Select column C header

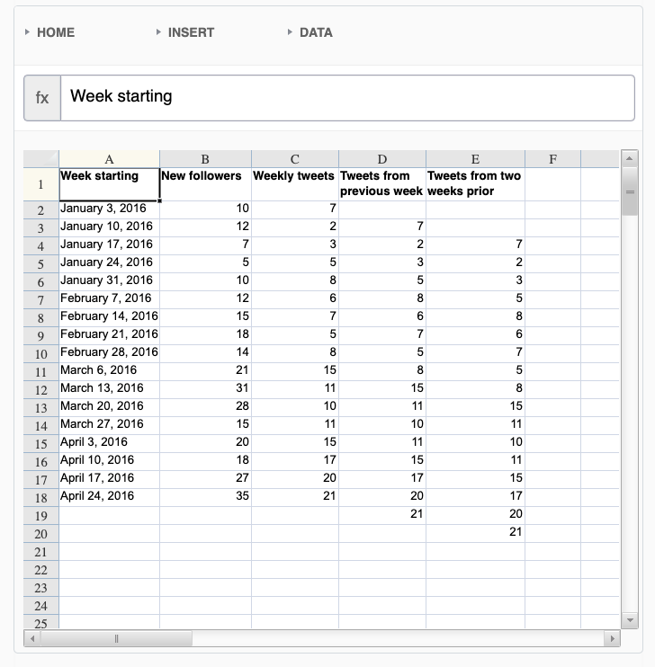pyautogui.click(x=295, y=159)
